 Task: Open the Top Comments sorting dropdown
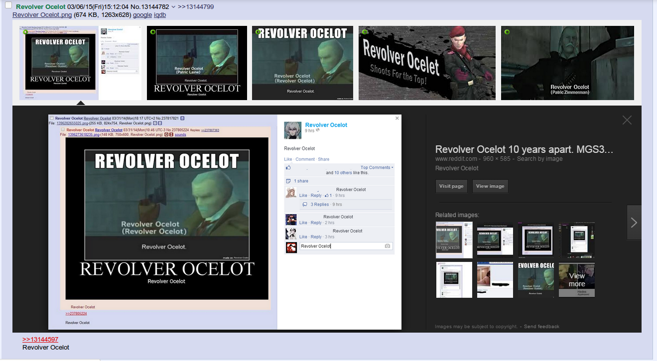click(377, 167)
